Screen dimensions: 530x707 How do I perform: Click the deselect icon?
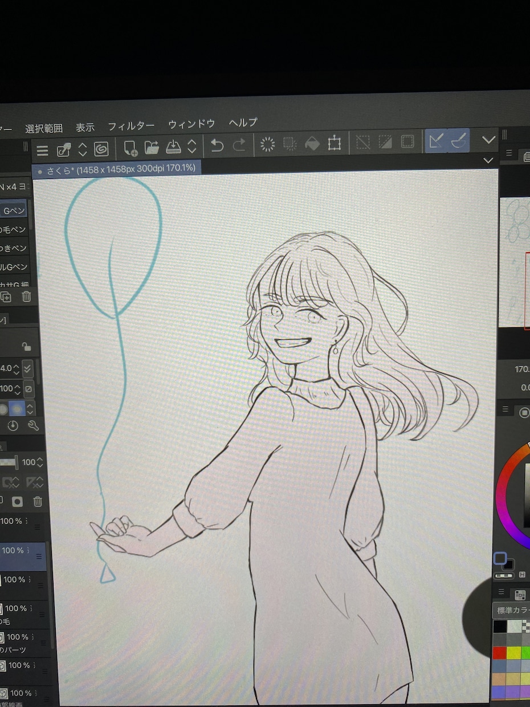[x=363, y=142]
